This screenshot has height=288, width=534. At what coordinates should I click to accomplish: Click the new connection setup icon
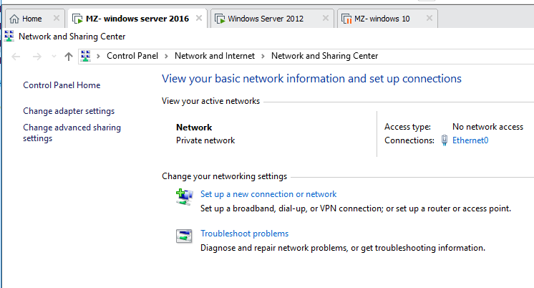coord(184,197)
